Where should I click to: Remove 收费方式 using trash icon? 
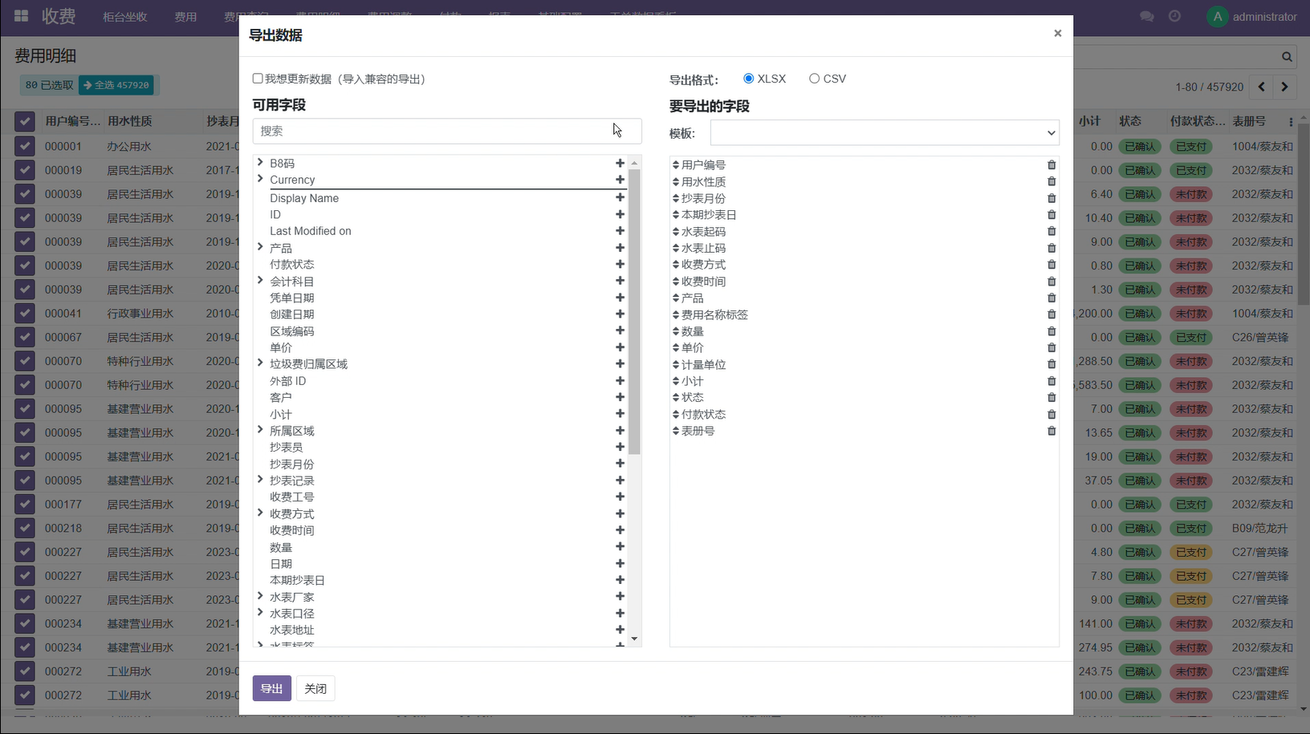[x=1052, y=265]
